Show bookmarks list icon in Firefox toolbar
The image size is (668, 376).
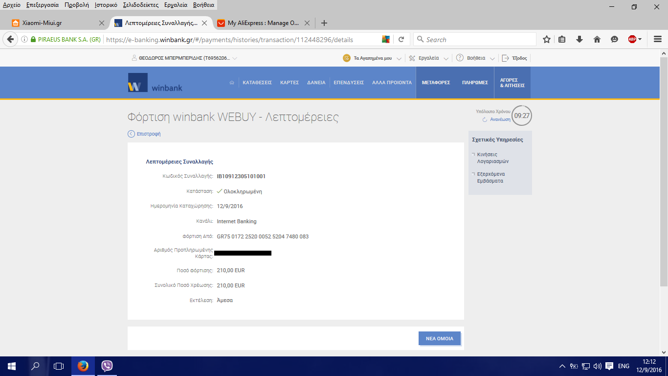562,40
